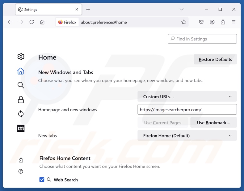Viewport: 244px width, 191px height.
Task: Click the homepage URL input field
Action: point(187,110)
